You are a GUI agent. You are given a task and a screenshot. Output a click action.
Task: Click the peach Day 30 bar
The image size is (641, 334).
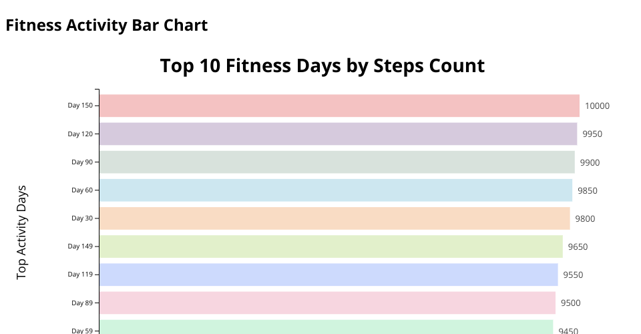coord(334,218)
